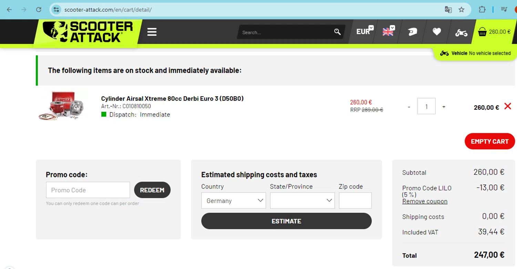This screenshot has width=517, height=269.
Task: Open the shopping cart basket icon
Action: pos(482,32)
